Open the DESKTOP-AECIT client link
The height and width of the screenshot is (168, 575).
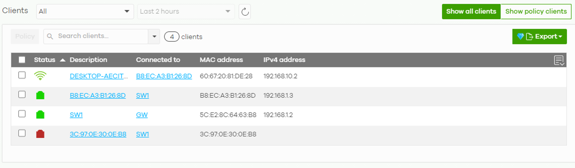click(99, 76)
